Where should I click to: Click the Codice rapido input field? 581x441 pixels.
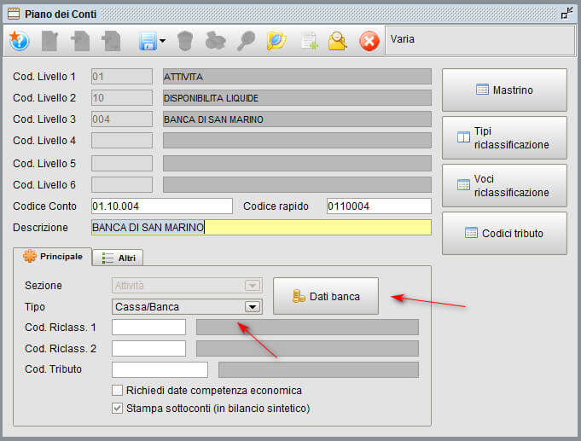tap(378, 206)
